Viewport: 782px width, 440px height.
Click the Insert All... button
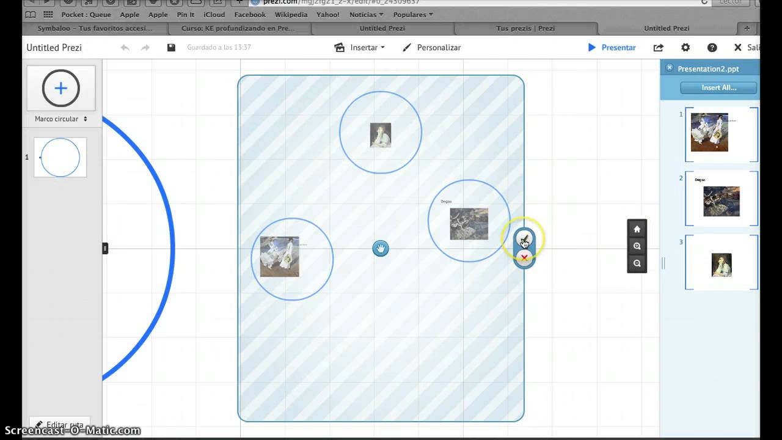click(719, 88)
